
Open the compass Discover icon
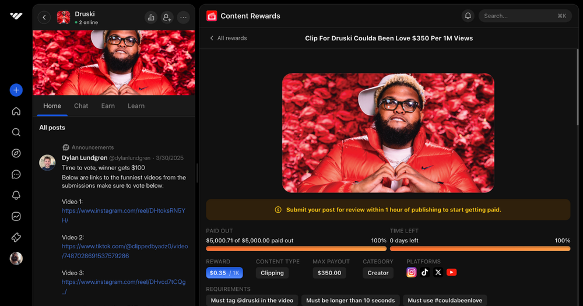(16, 153)
